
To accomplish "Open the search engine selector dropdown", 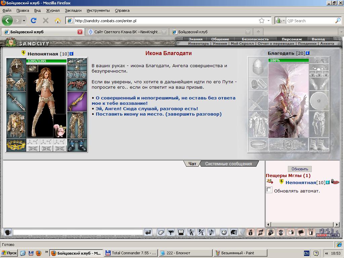I will tap(284, 20).
